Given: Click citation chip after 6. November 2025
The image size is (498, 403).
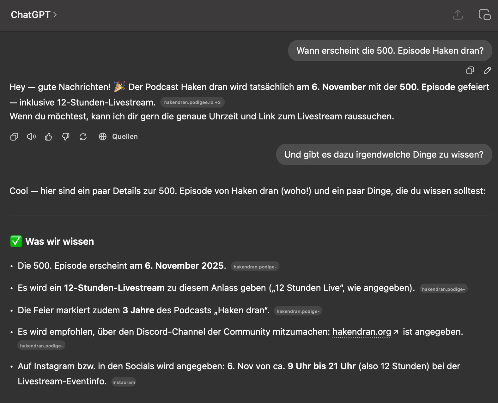Looking at the screenshot, I should click(x=255, y=267).
